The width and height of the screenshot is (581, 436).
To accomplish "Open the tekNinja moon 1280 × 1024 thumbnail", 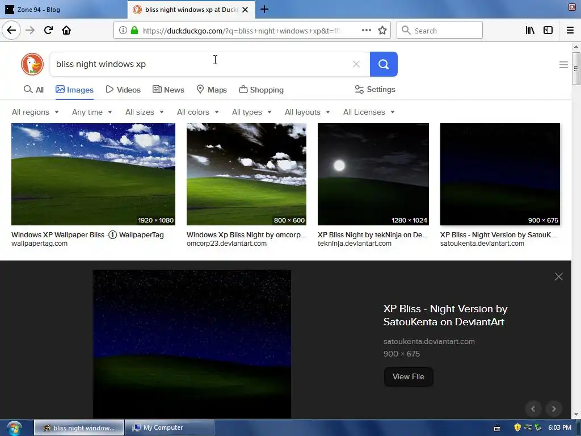I will point(373,174).
